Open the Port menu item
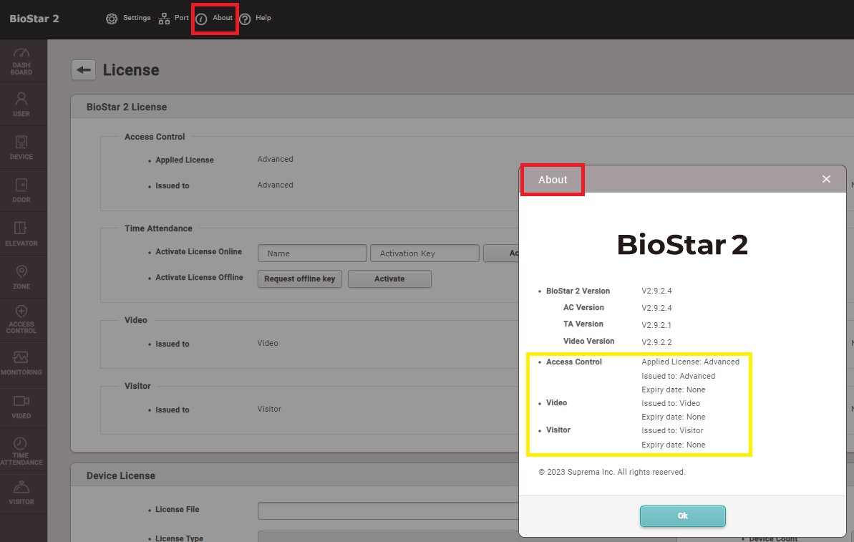Image resolution: width=854 pixels, height=542 pixels. (x=173, y=19)
